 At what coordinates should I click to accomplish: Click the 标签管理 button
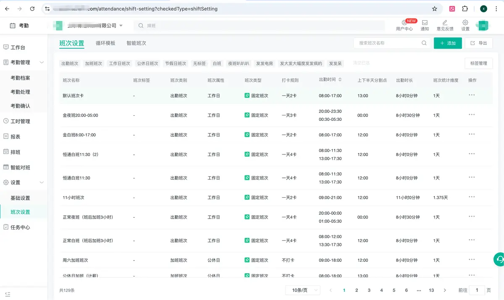pos(478,63)
